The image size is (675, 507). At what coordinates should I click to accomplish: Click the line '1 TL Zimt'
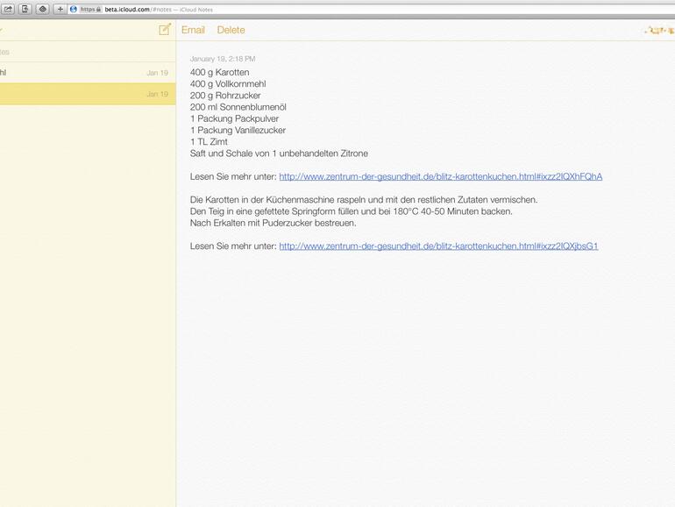point(209,142)
